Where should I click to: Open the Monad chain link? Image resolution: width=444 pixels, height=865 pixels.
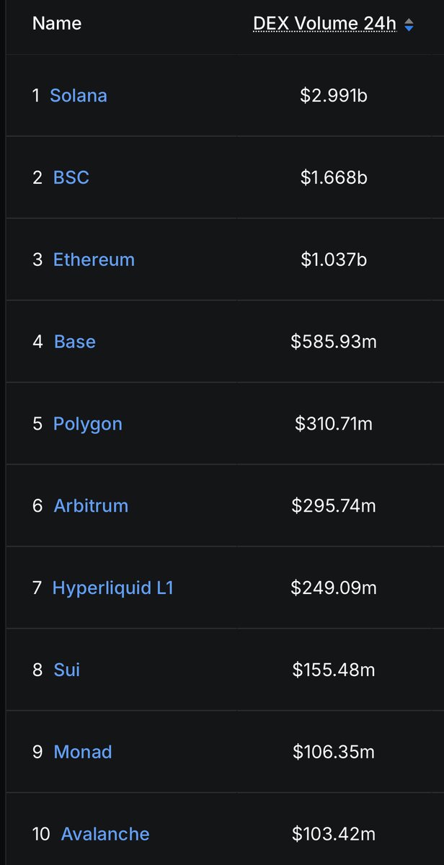coord(83,753)
